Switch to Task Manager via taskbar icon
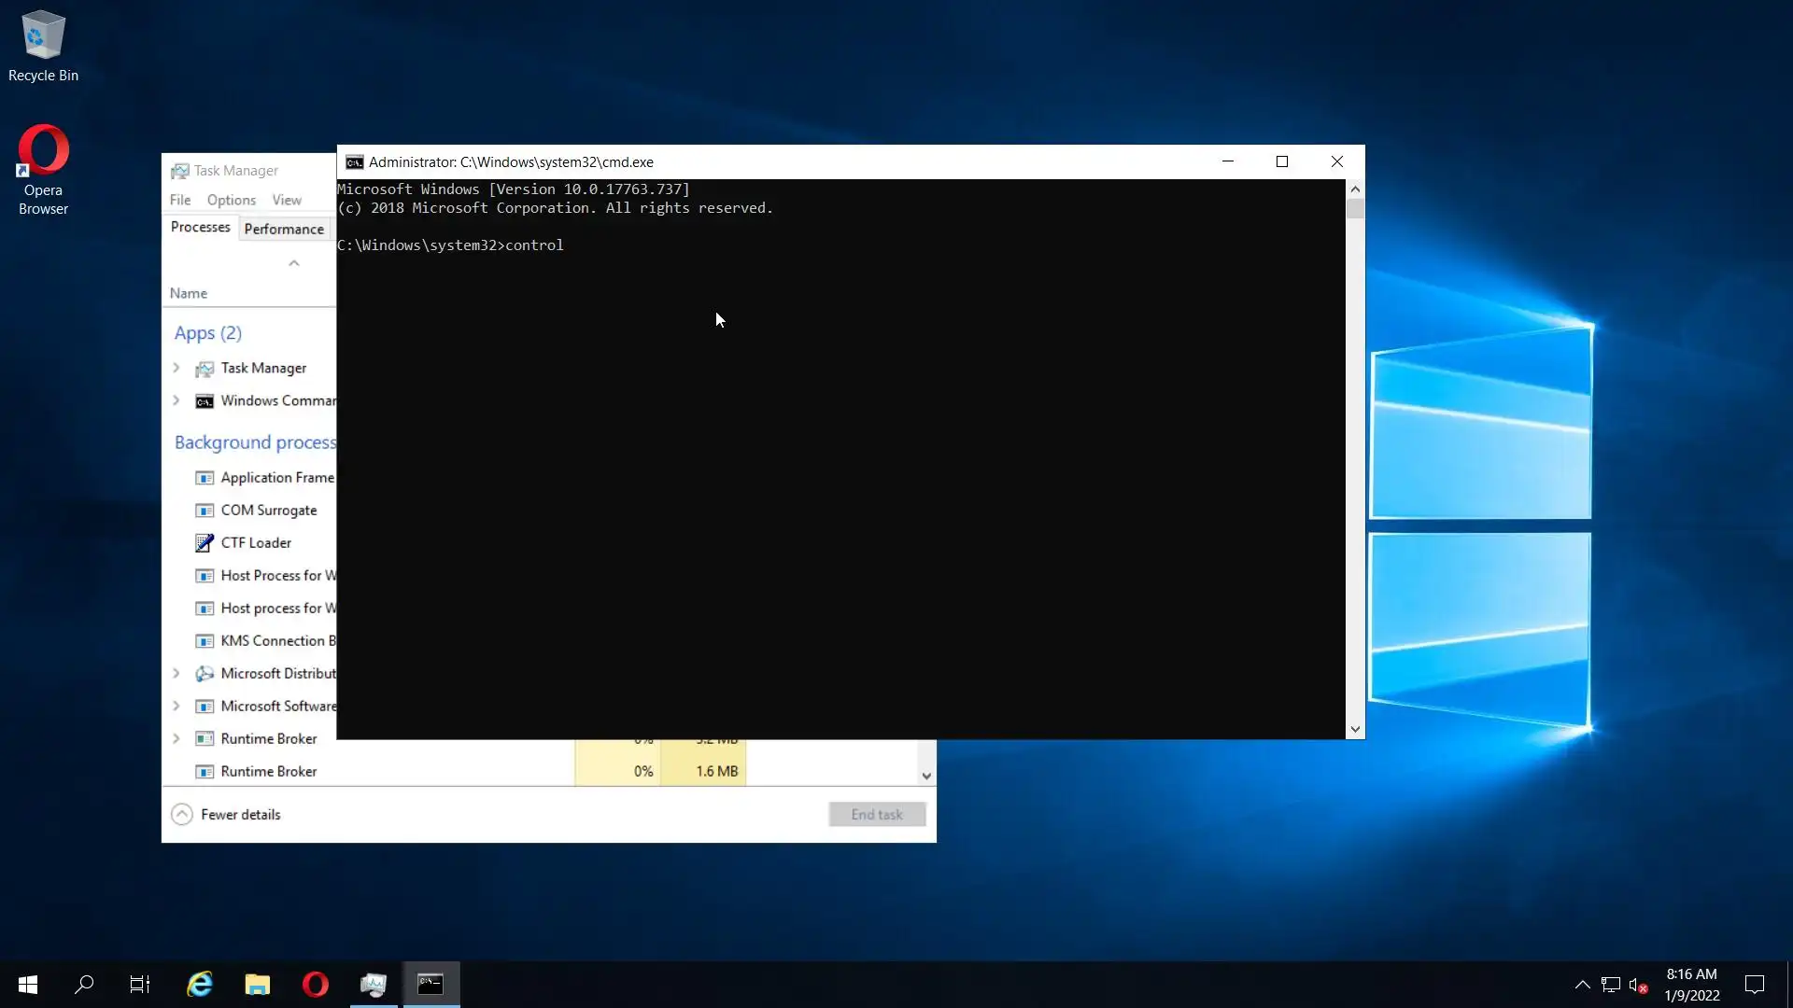The height and width of the screenshot is (1008, 1793). click(374, 984)
